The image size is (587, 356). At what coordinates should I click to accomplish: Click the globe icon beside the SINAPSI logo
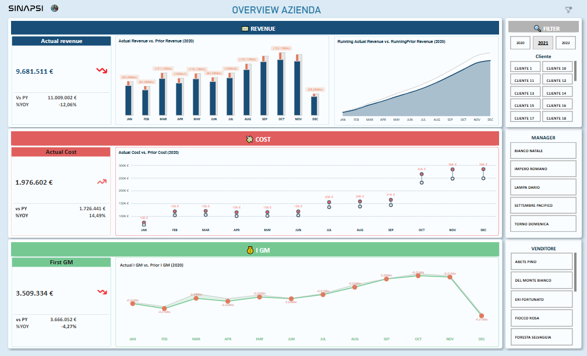[55, 8]
